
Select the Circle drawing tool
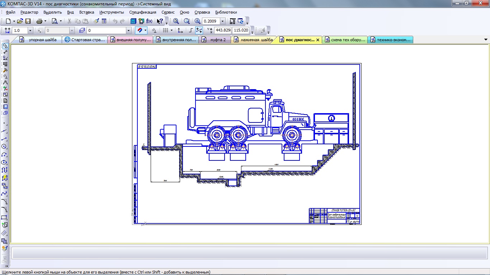coord(4,146)
